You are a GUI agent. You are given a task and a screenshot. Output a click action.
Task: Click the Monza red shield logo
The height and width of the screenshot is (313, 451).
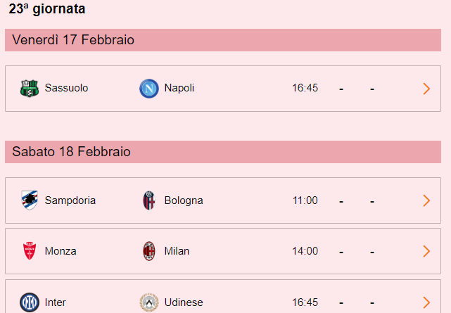point(30,251)
